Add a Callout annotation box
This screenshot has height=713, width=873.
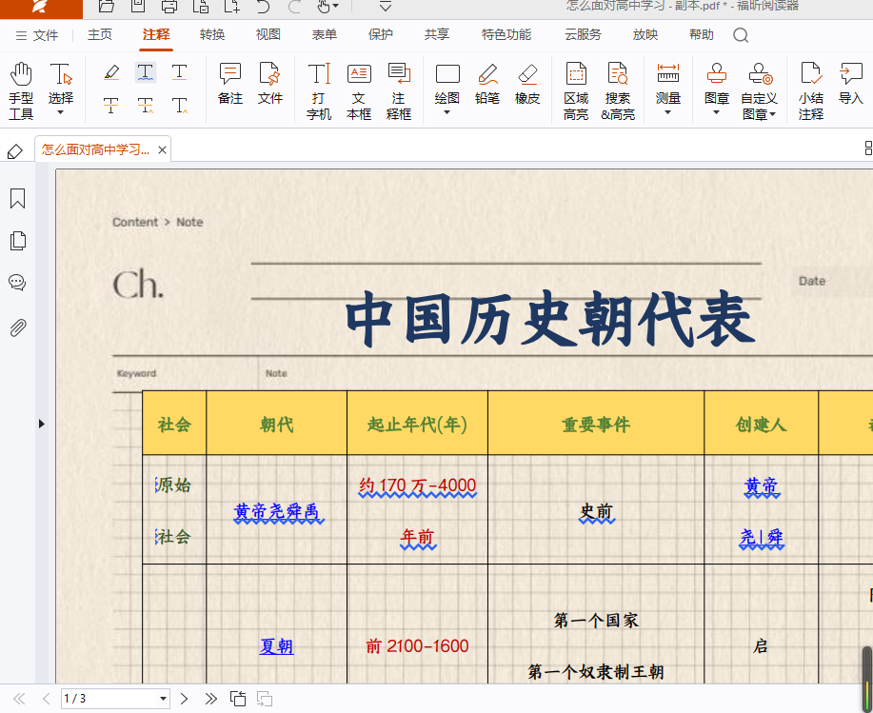click(399, 89)
